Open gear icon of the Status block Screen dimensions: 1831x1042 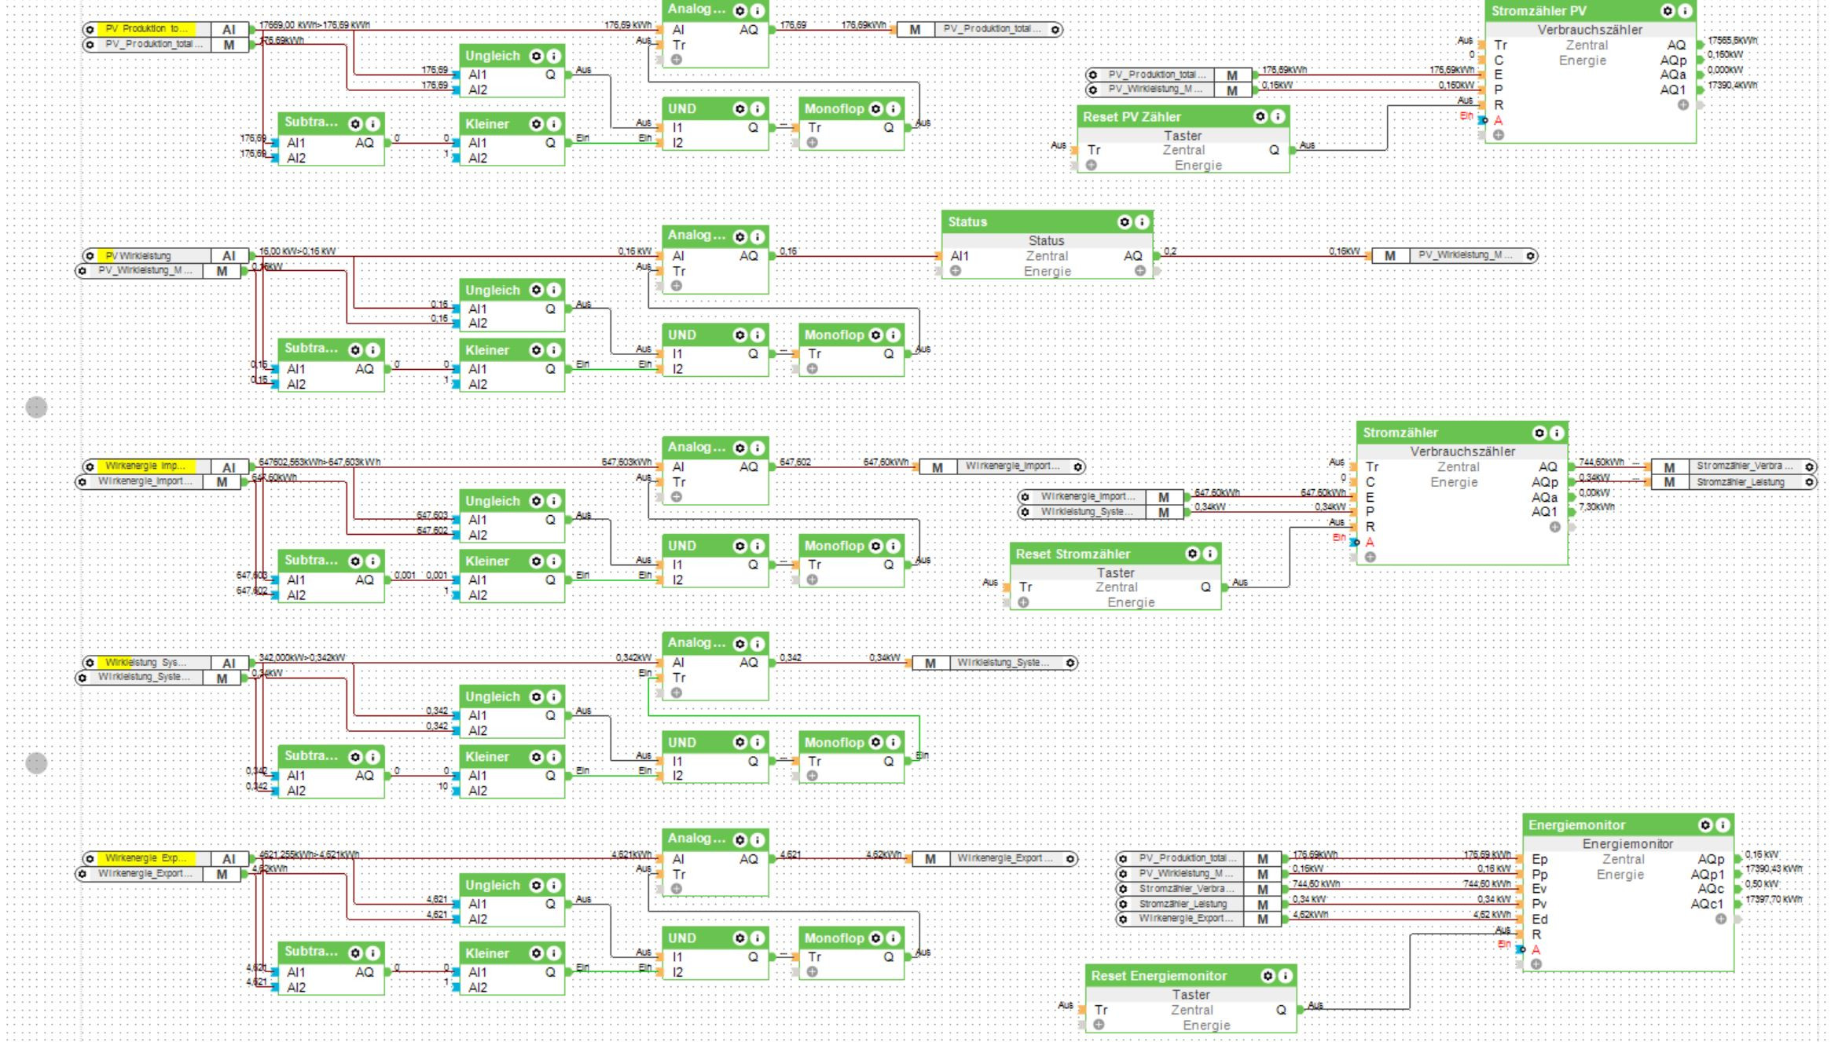point(1125,222)
